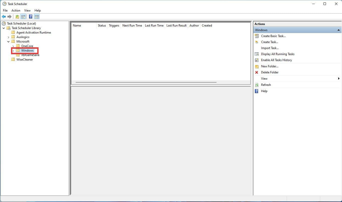342x202 pixels.
Task: Click Refresh in Actions pane
Action: click(266, 85)
